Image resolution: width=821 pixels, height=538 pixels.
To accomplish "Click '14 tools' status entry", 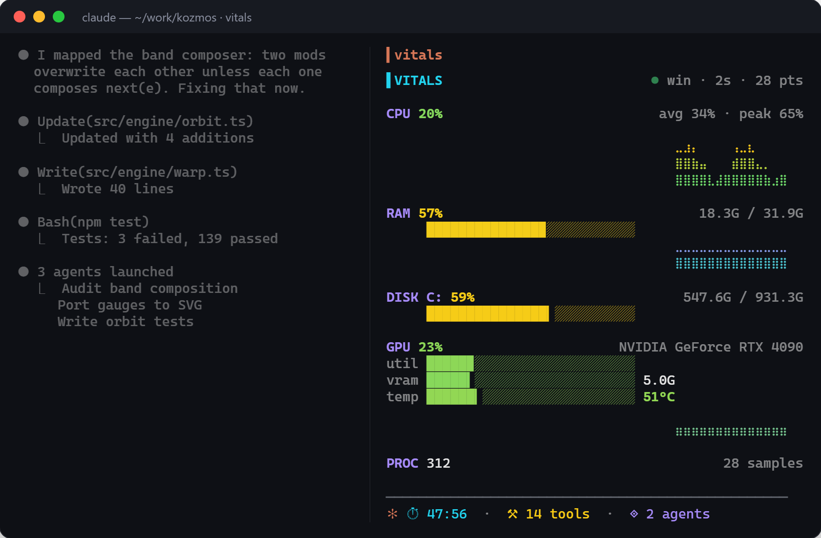I will 558,514.
